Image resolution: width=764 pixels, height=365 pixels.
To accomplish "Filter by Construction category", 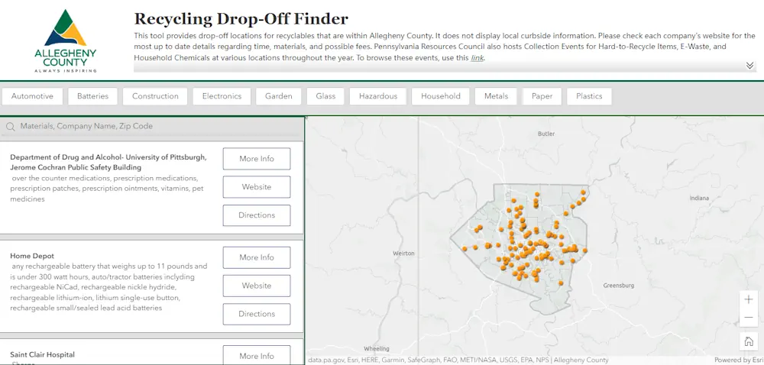I will tap(155, 96).
